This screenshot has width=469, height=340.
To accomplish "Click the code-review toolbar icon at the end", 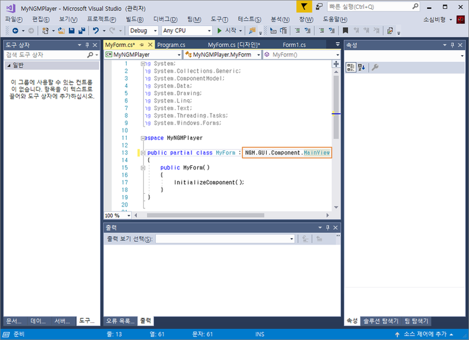I will coord(390,30).
